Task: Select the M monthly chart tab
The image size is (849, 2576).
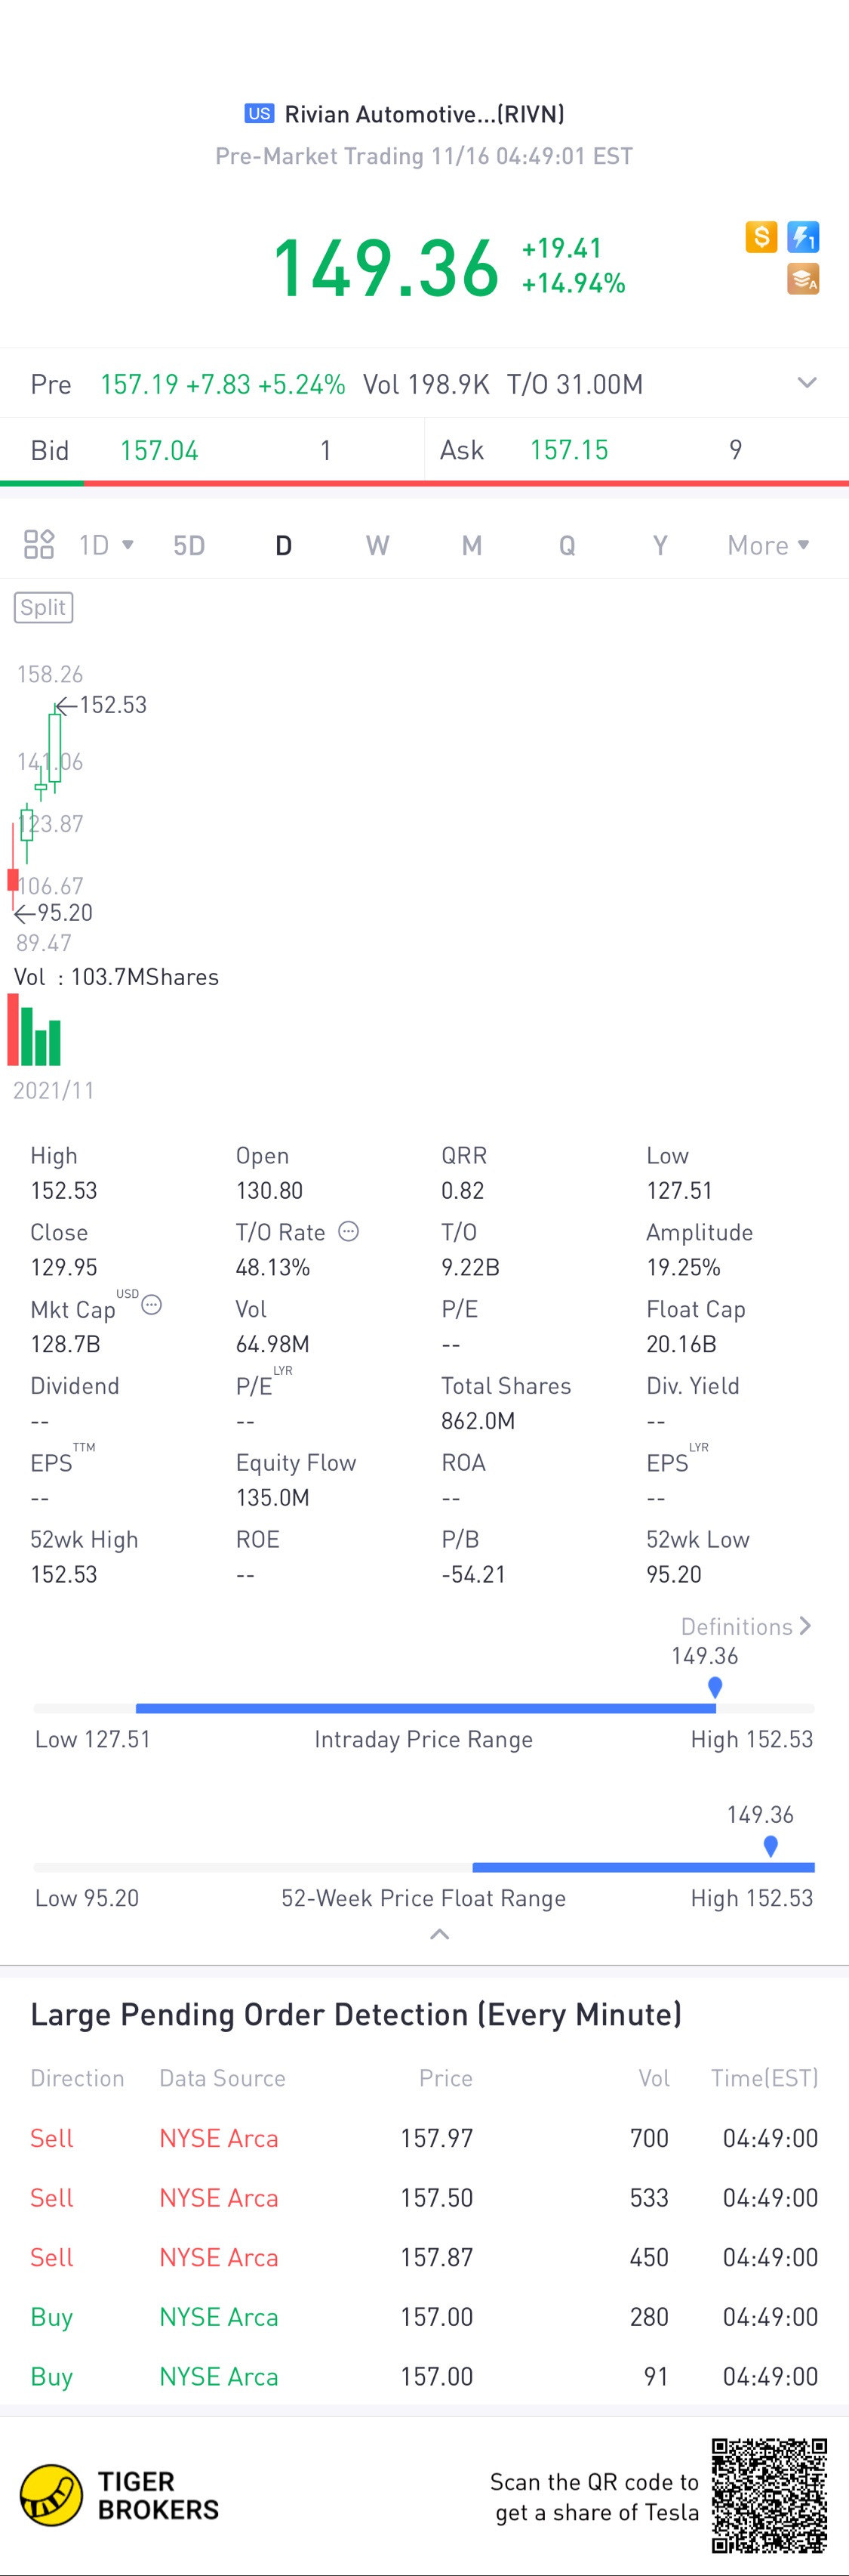Action: (x=472, y=545)
